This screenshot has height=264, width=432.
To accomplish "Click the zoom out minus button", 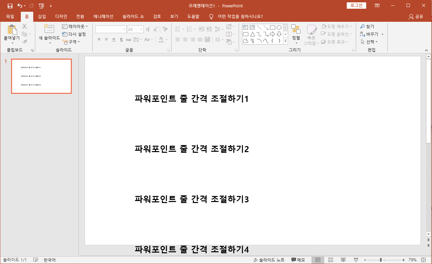I will click(365, 260).
